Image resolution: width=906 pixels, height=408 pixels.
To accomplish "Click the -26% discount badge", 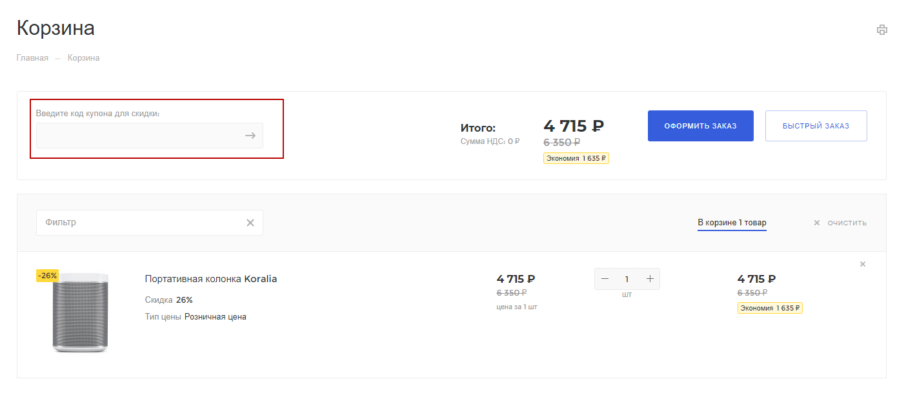I will (47, 276).
